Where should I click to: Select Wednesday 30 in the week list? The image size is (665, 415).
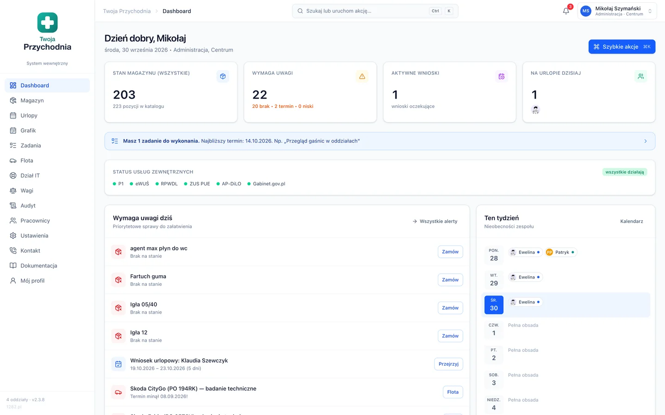coord(494,305)
